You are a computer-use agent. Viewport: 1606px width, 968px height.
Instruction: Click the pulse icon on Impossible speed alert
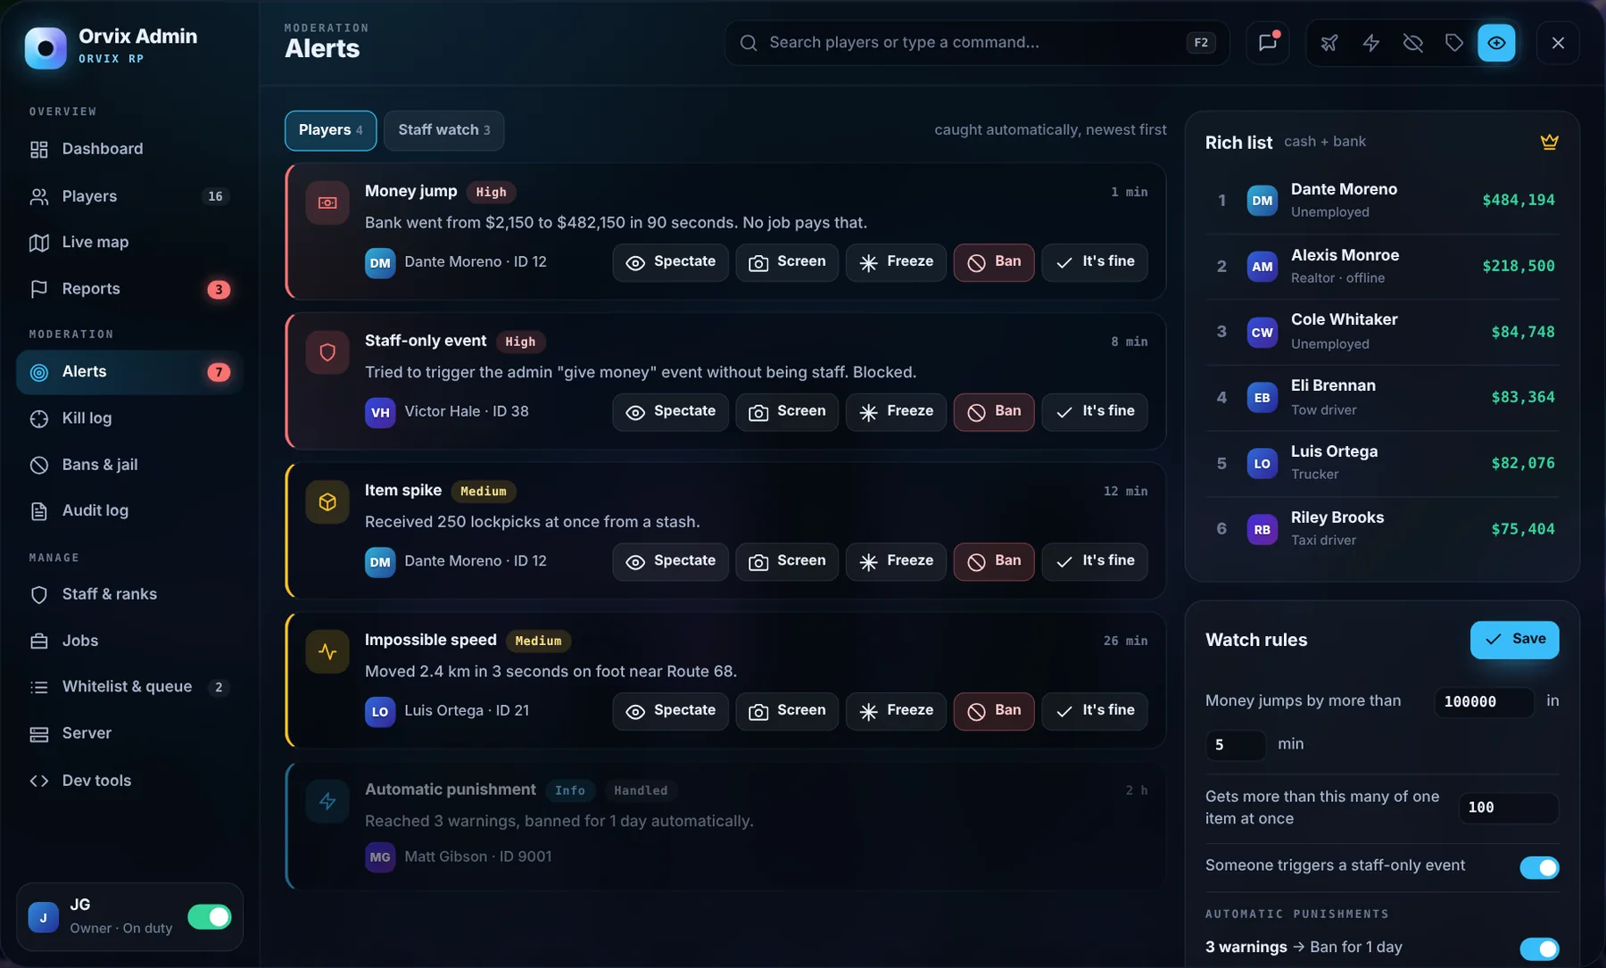(327, 652)
